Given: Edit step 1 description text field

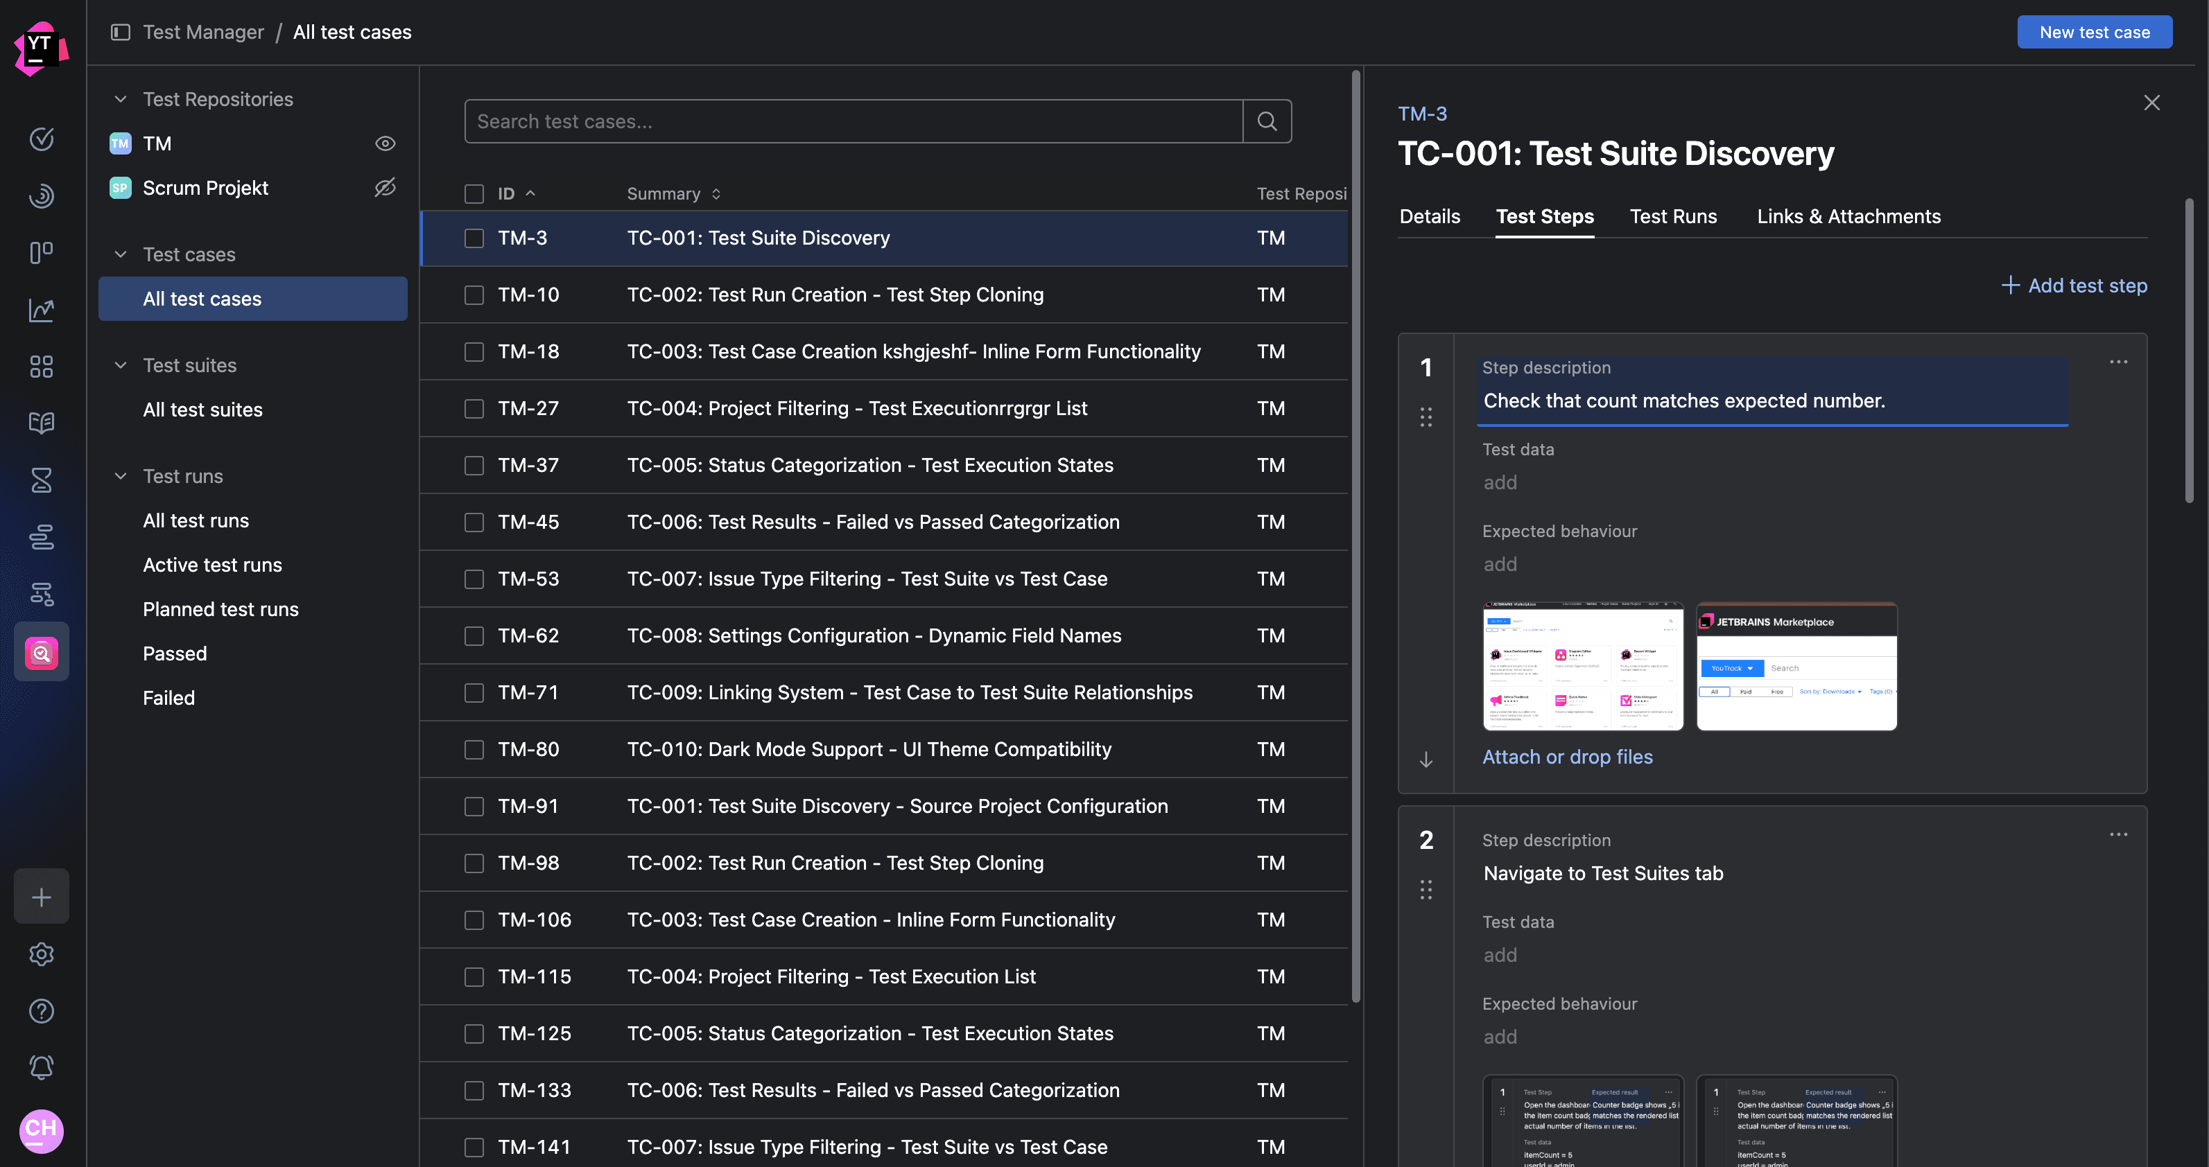Looking at the screenshot, I should (1771, 401).
